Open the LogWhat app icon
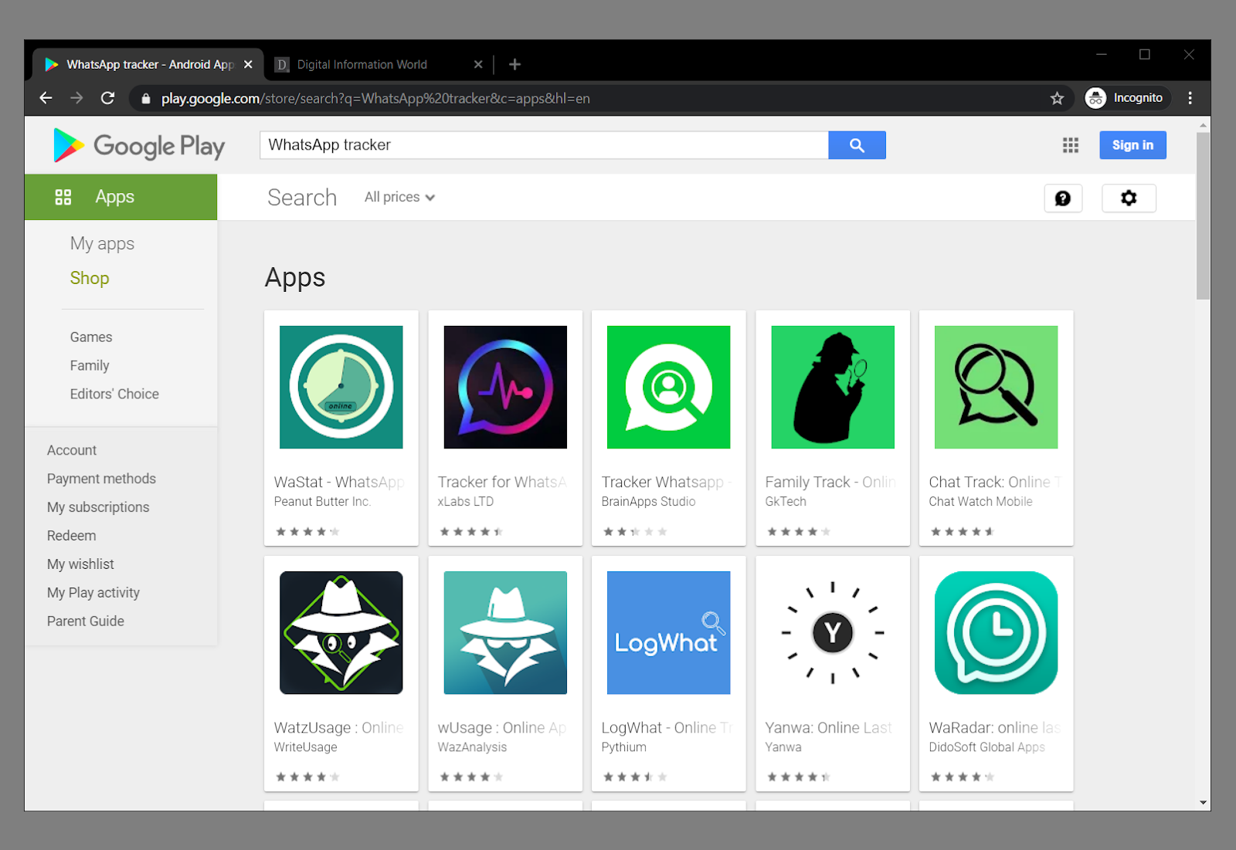This screenshot has width=1236, height=850. (669, 632)
